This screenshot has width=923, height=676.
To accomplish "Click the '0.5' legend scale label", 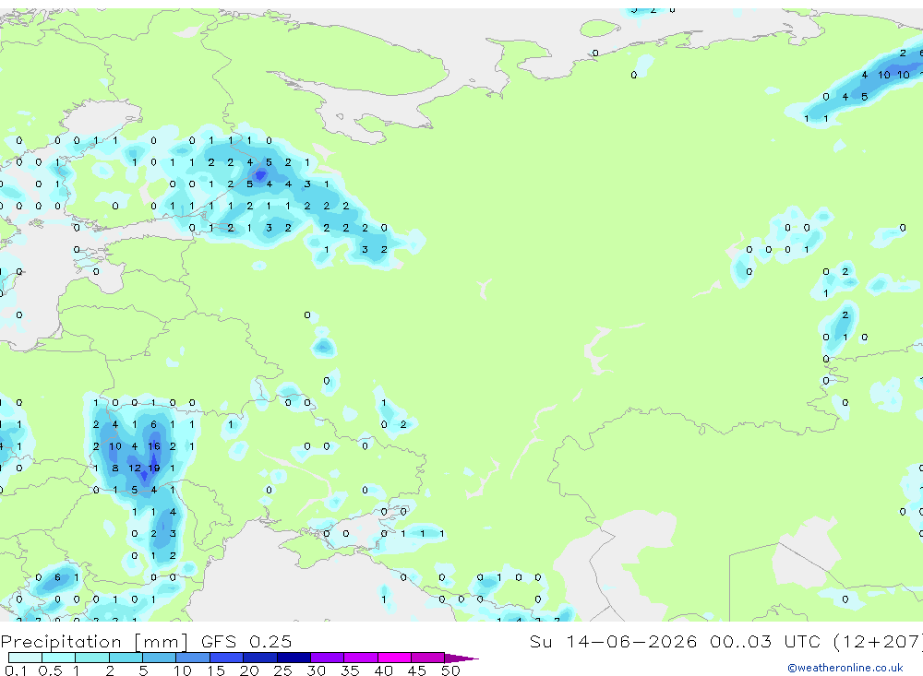I will pyautogui.click(x=50, y=670).
